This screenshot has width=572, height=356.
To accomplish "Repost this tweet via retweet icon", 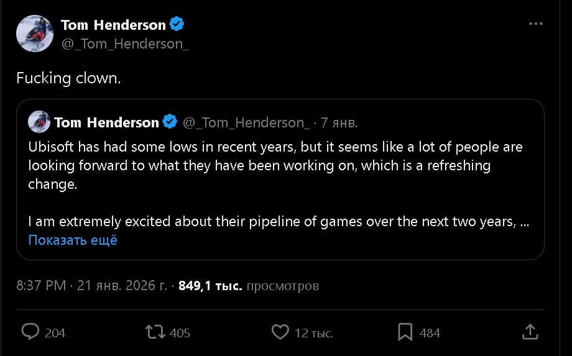I will [155, 332].
